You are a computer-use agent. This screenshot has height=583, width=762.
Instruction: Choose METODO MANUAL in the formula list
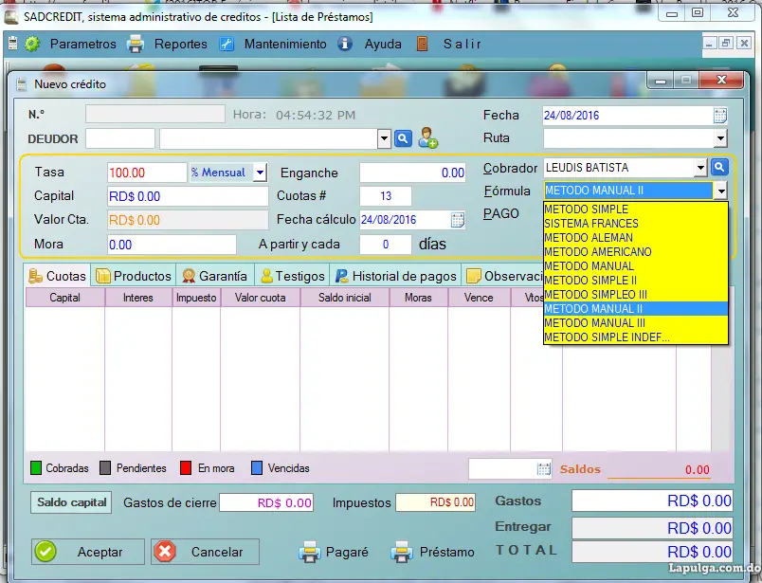click(636, 266)
